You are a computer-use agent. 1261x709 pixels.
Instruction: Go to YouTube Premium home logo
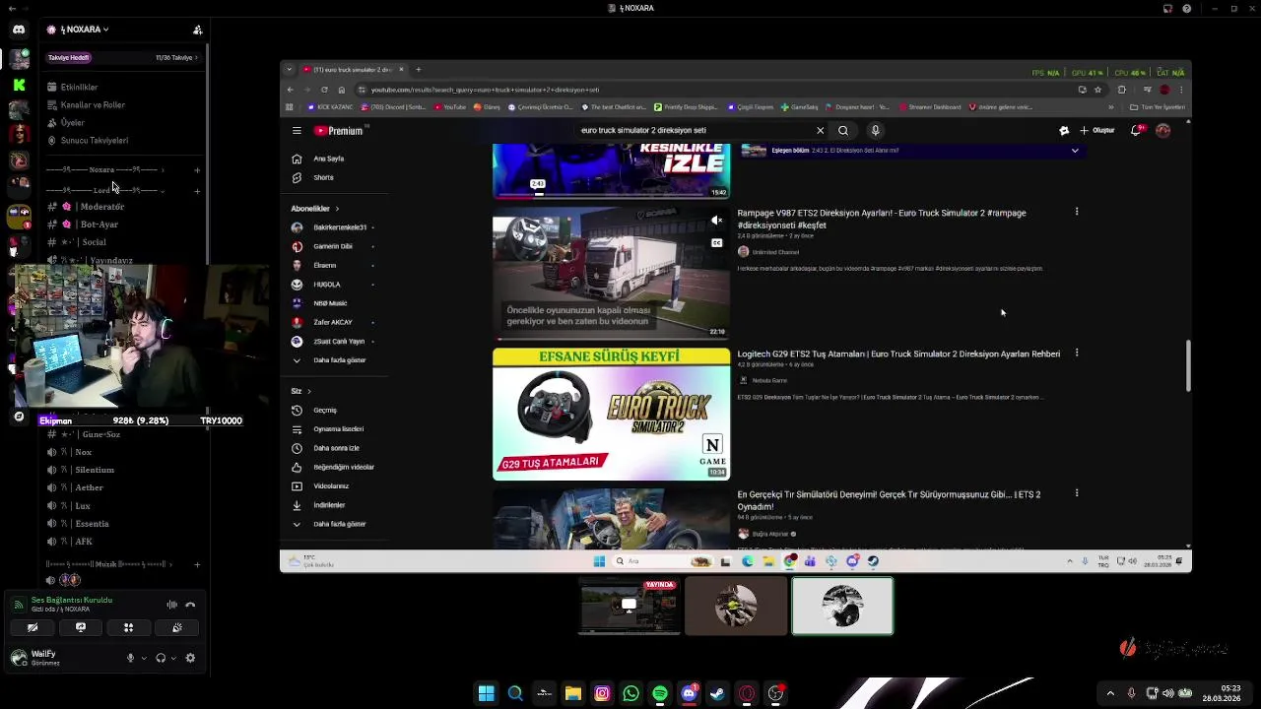pos(339,130)
